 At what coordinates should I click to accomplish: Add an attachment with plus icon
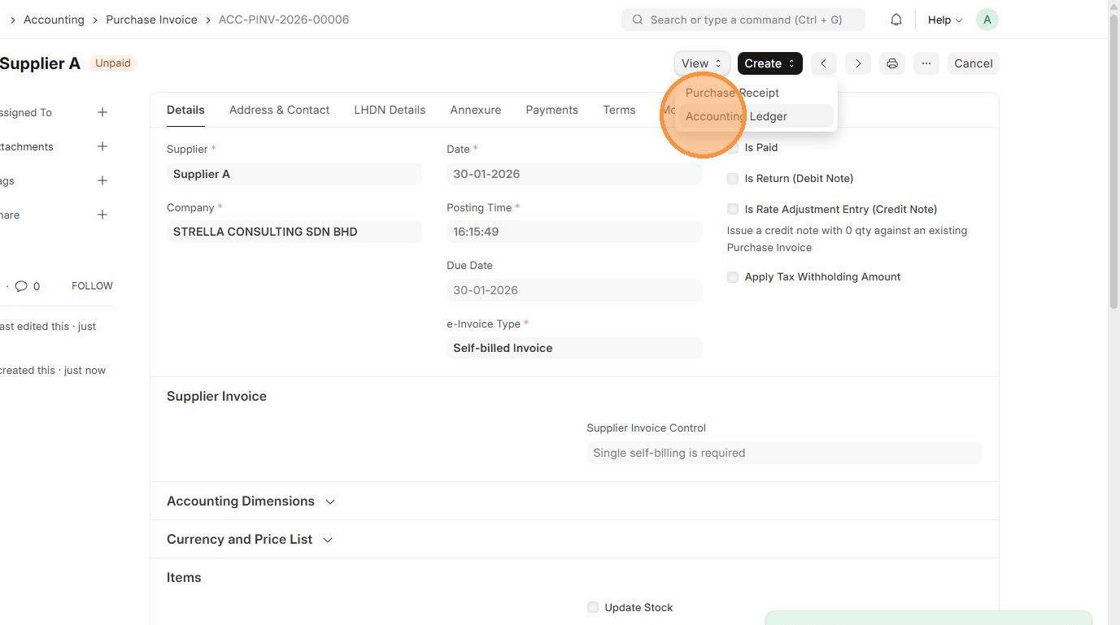tap(102, 146)
